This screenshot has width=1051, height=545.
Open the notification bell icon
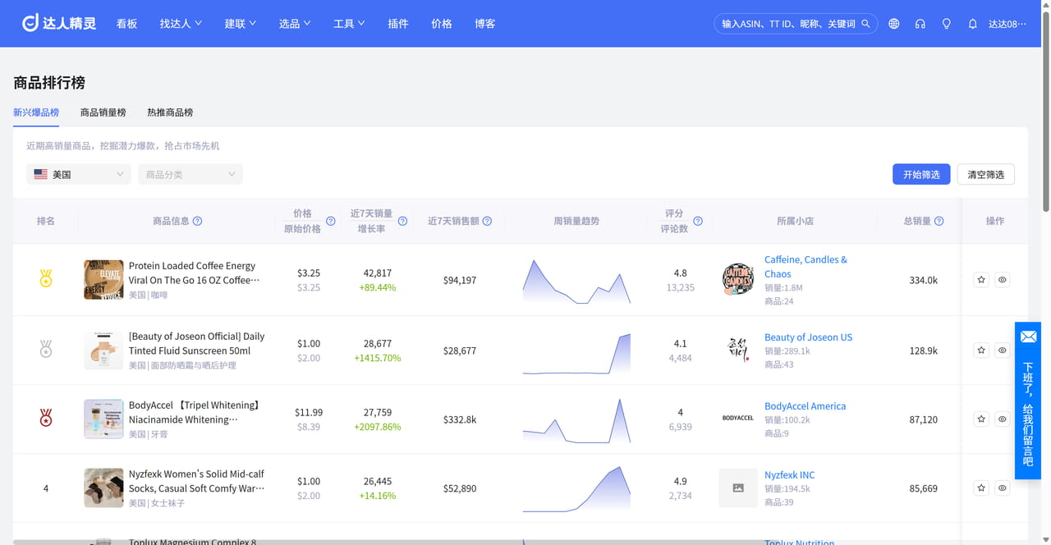coord(972,24)
